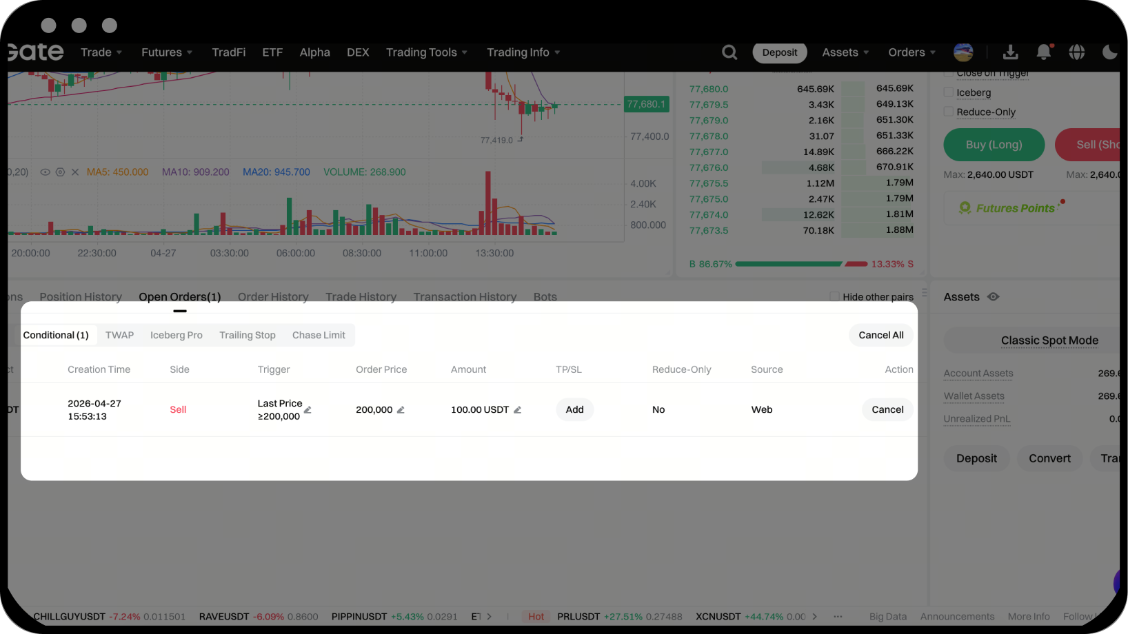Open the user profile avatar

point(963,52)
